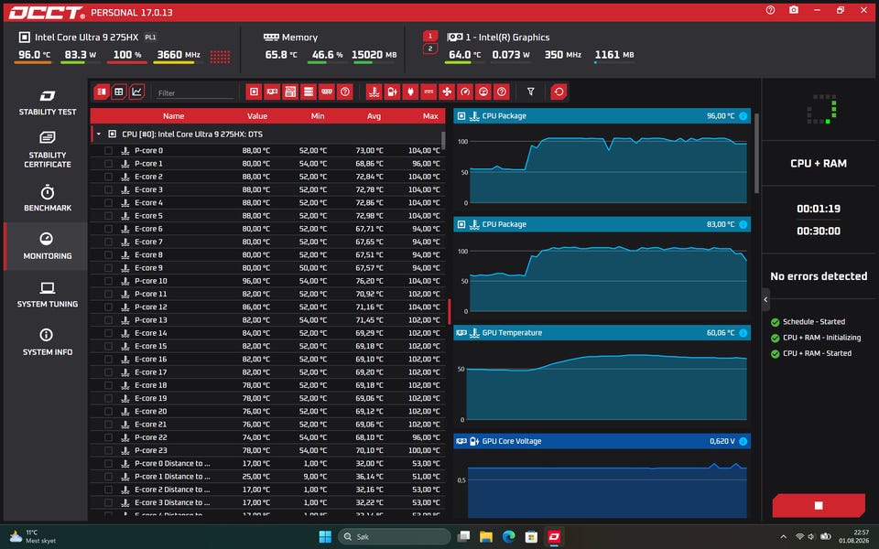This screenshot has height=549, width=879.
Task: Select GPU slot 1 selector
Action: pos(430,37)
